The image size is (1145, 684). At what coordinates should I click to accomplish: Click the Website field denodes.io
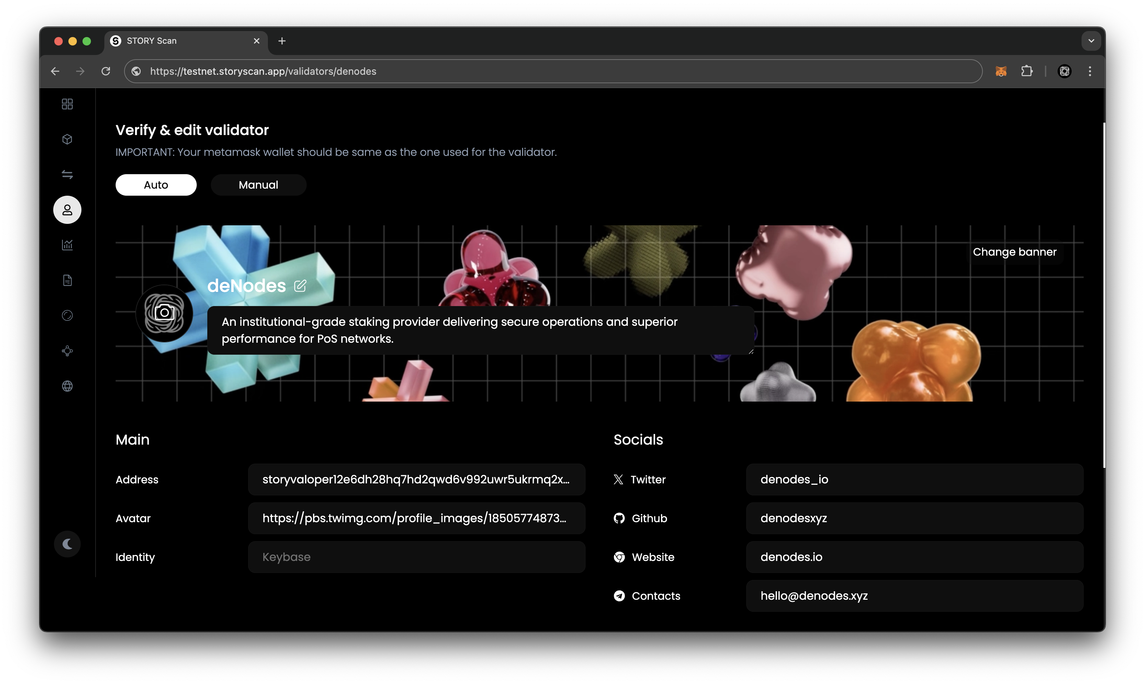[914, 557]
